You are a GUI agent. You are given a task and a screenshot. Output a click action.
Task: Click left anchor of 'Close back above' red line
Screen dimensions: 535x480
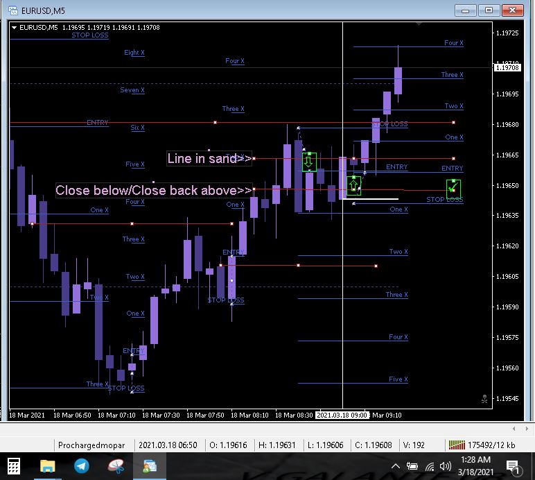click(x=254, y=189)
